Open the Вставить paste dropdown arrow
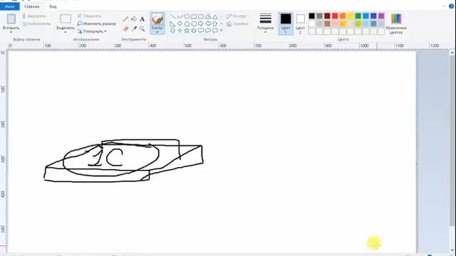This screenshot has height=256, width=456. 11,31
